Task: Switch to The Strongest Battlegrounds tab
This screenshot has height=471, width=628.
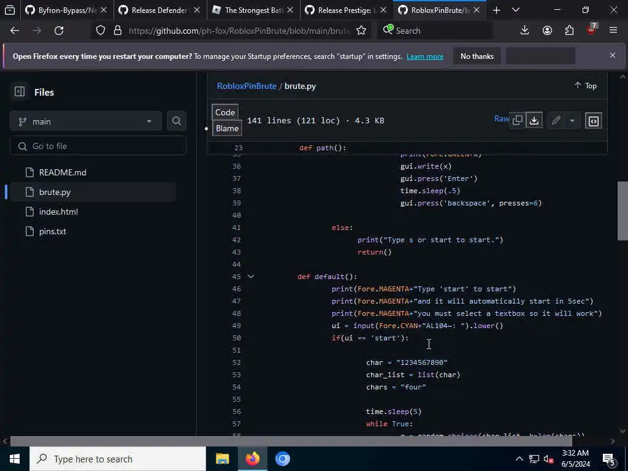Action: point(252,10)
